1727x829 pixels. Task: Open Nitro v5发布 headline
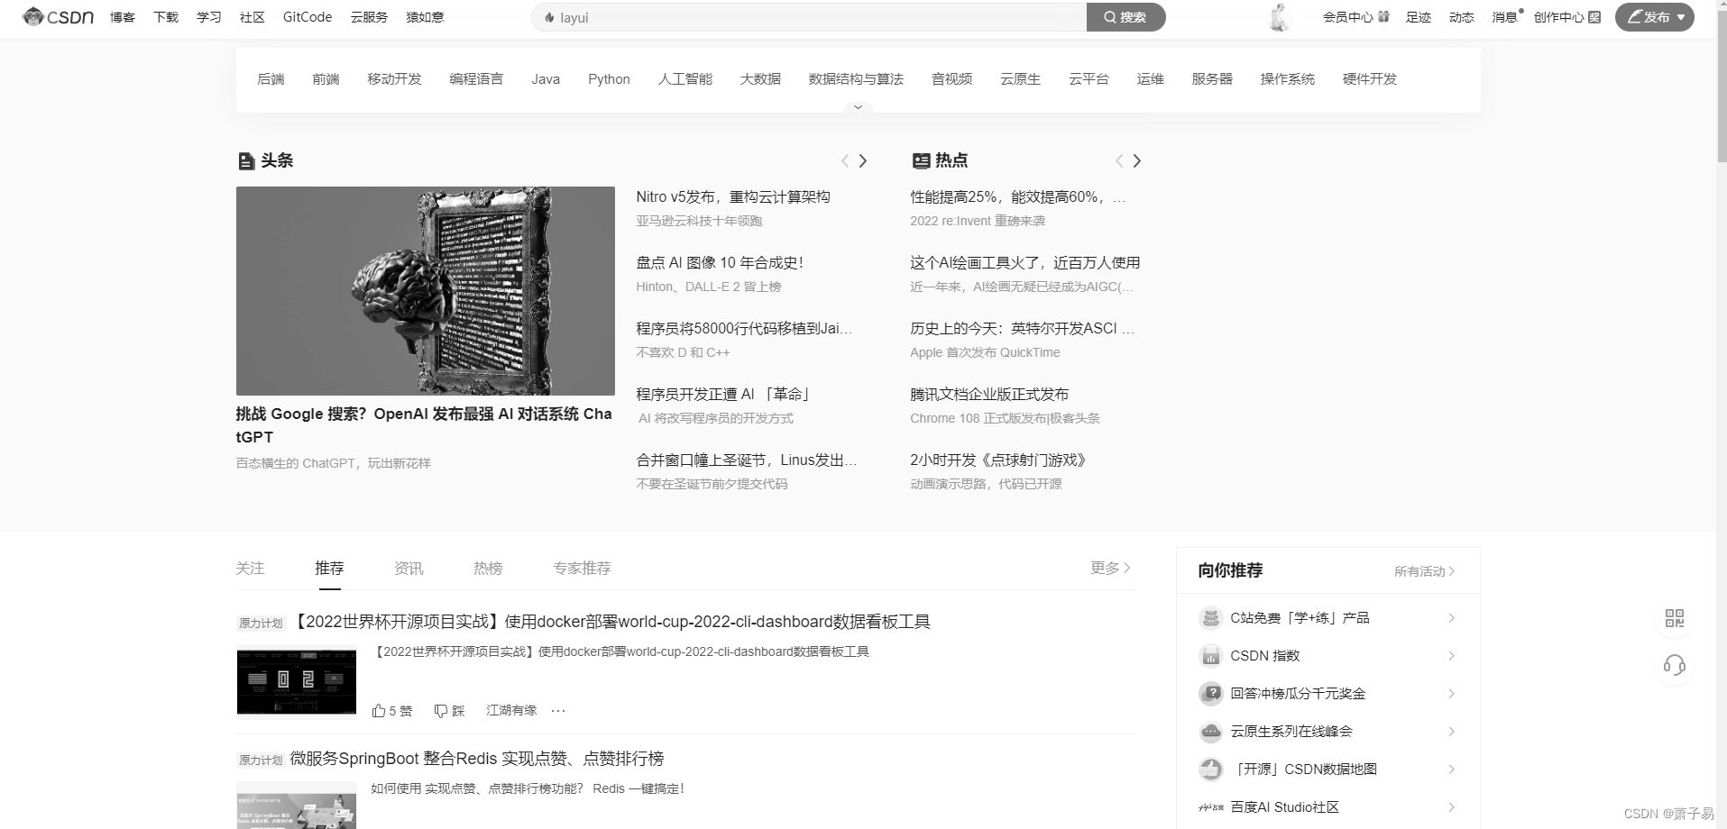pyautogui.click(x=733, y=196)
